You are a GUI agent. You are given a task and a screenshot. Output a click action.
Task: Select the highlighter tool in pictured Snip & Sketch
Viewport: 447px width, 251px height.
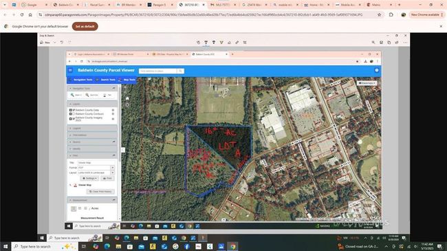point(221,42)
